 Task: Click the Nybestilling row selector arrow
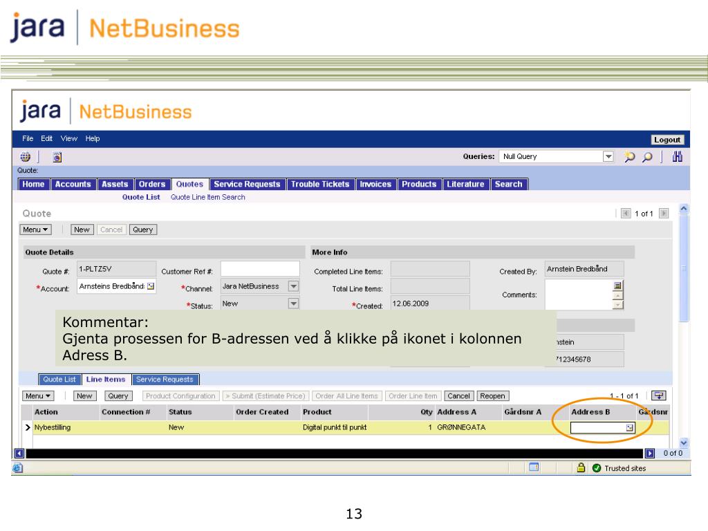pyautogui.click(x=28, y=427)
